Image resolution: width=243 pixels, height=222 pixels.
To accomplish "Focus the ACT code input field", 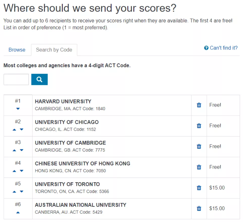I will 16,80.
